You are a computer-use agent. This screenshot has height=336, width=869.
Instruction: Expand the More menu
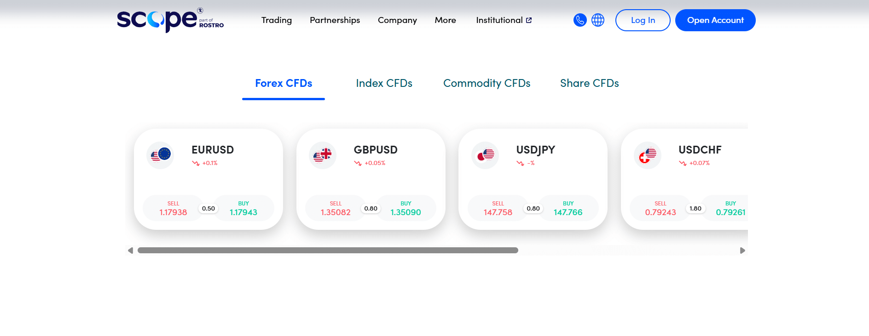(445, 20)
